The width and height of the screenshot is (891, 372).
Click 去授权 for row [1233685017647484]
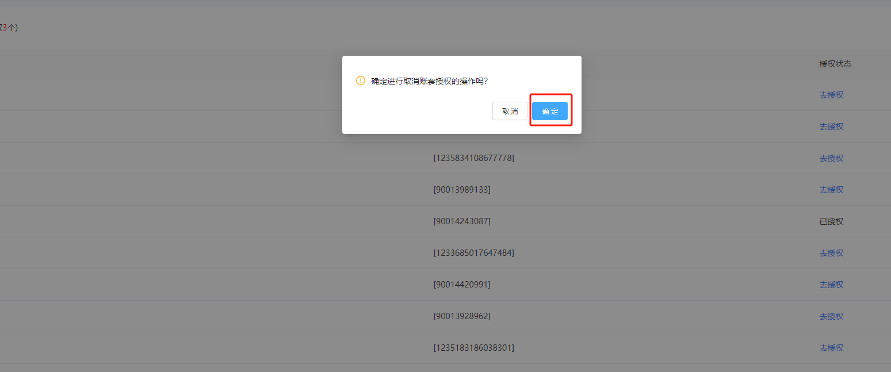(831, 253)
